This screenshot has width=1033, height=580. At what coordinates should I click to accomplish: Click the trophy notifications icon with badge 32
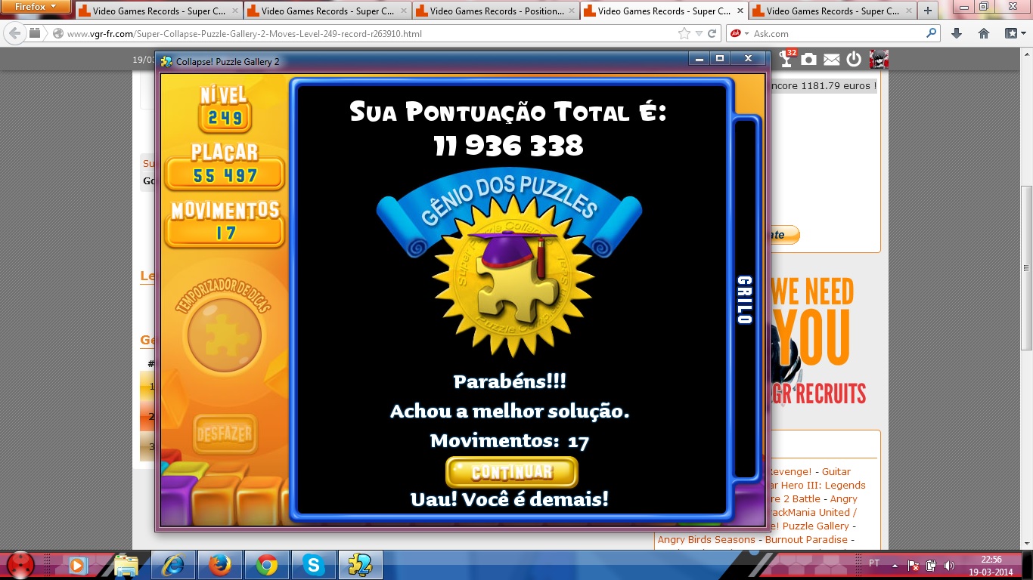pos(787,60)
